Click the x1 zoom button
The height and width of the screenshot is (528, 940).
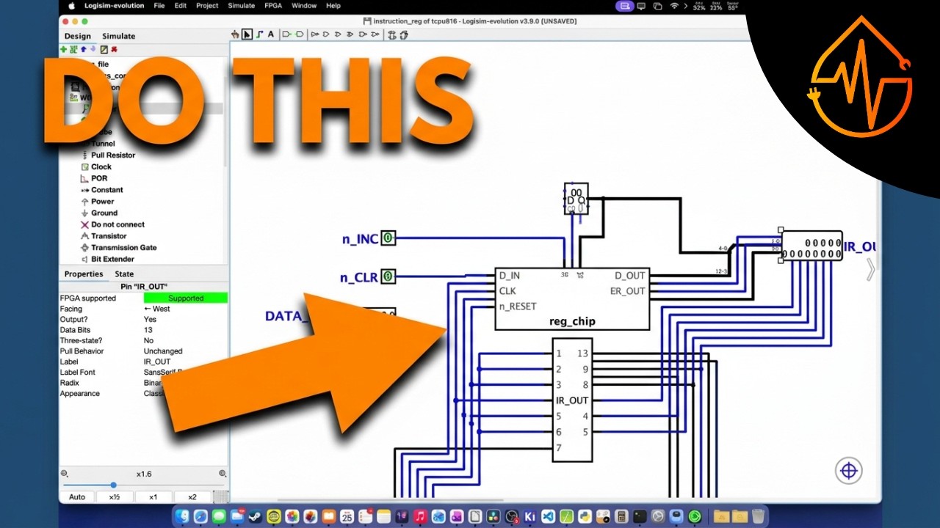(153, 497)
